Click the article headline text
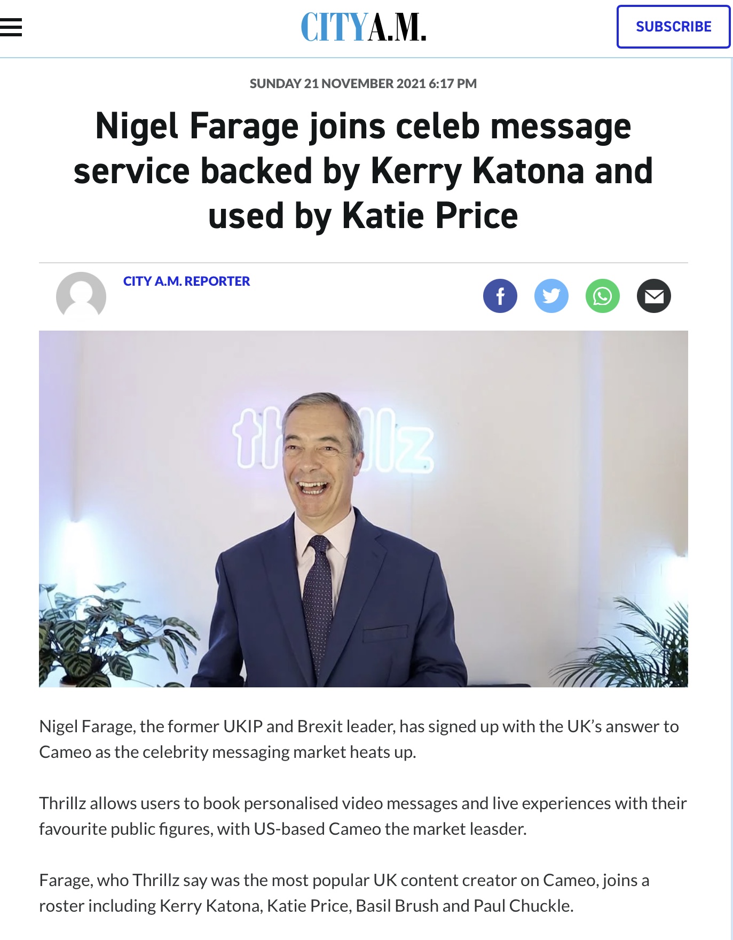733x940 pixels. 364,171
